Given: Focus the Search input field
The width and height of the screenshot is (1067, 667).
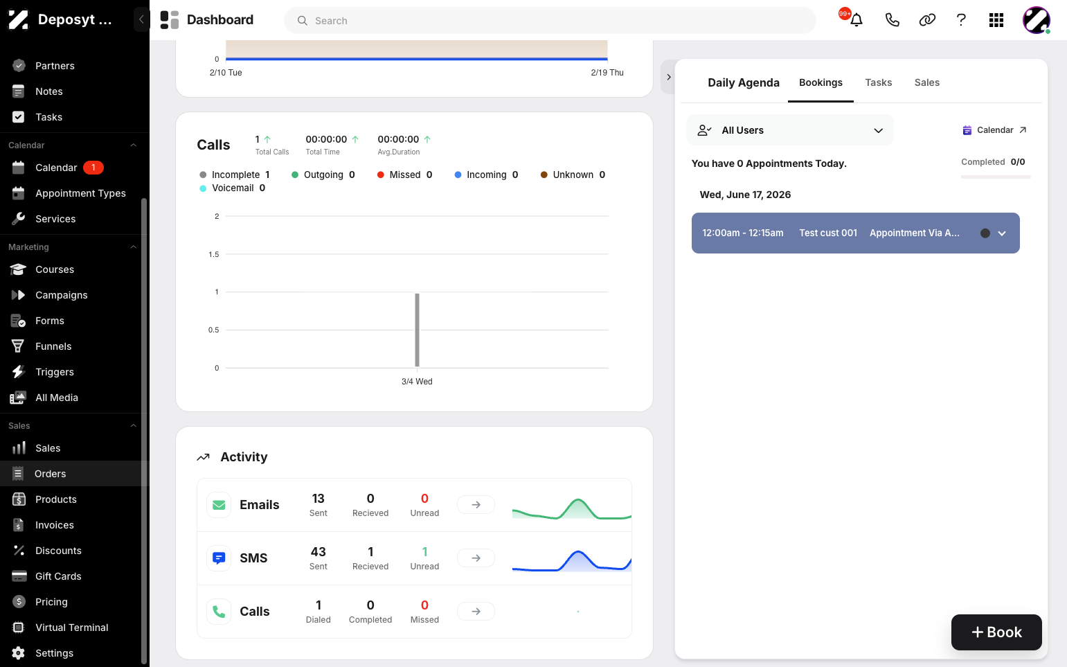Looking at the screenshot, I should [550, 21].
